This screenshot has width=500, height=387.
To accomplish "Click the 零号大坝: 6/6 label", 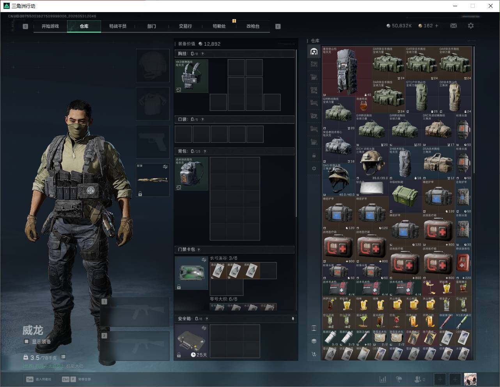I will [223, 299].
